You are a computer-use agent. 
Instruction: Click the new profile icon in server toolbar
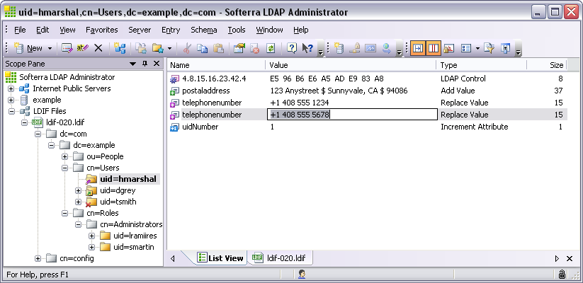coord(338,48)
